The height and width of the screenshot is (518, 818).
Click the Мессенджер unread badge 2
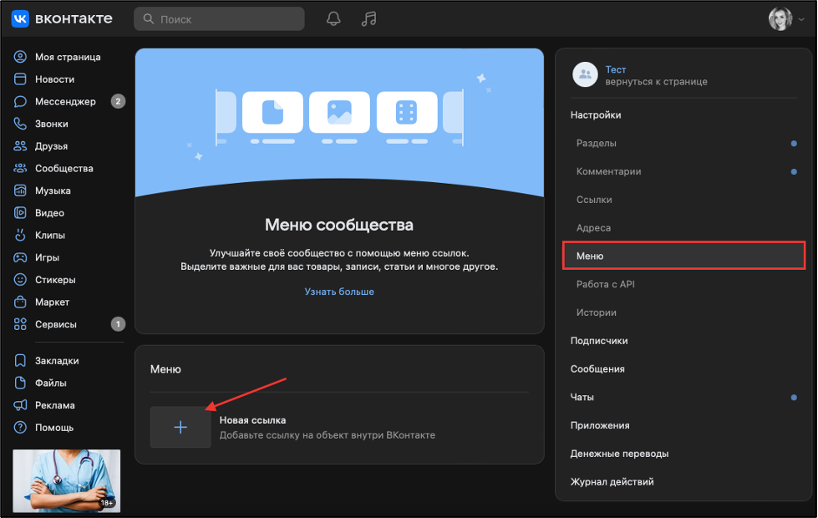click(118, 101)
